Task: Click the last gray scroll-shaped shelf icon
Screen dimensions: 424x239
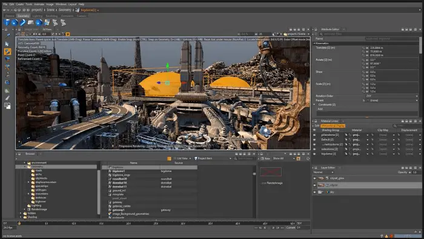Action: pos(63,23)
